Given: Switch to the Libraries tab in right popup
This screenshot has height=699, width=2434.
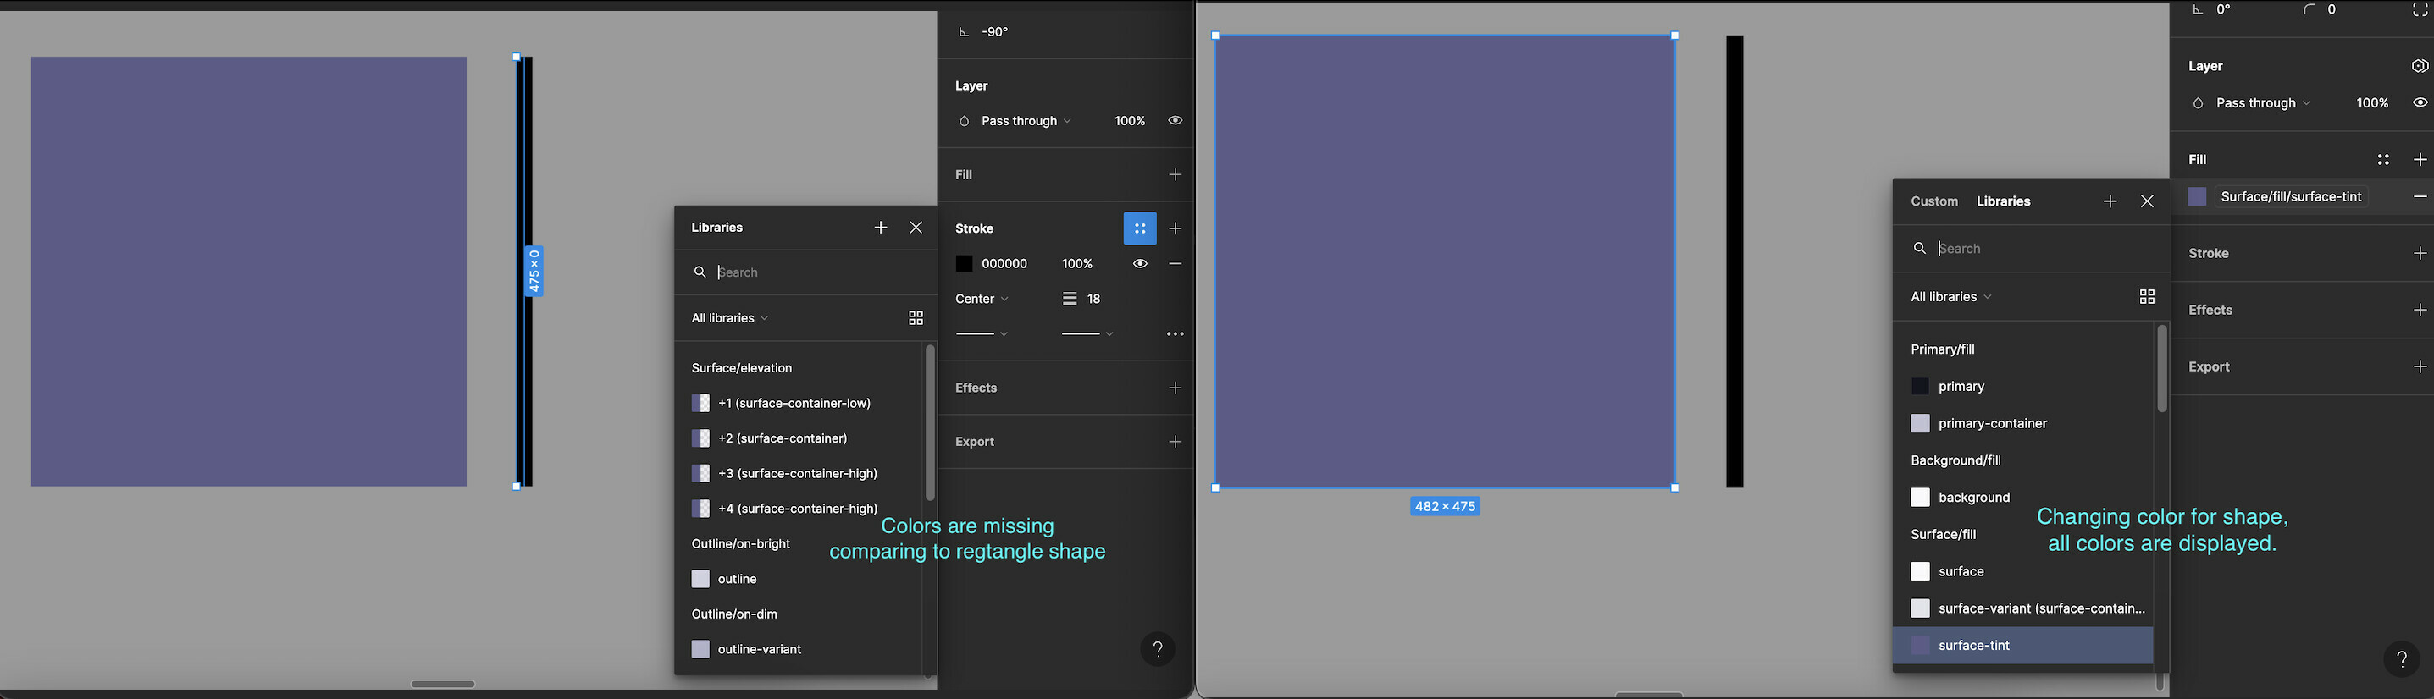Looking at the screenshot, I should (2003, 201).
